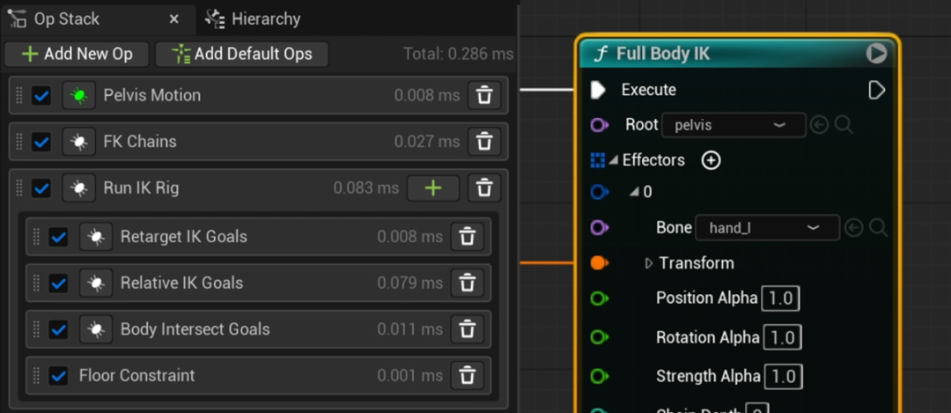Grab the Floor Constraint drag handle

pyautogui.click(x=36, y=375)
